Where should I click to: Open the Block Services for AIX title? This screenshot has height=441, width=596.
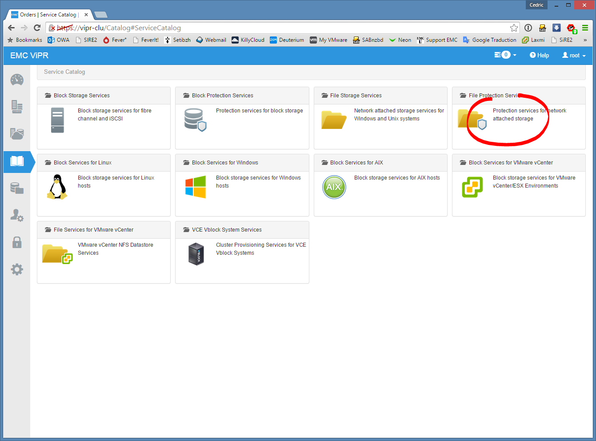(356, 163)
